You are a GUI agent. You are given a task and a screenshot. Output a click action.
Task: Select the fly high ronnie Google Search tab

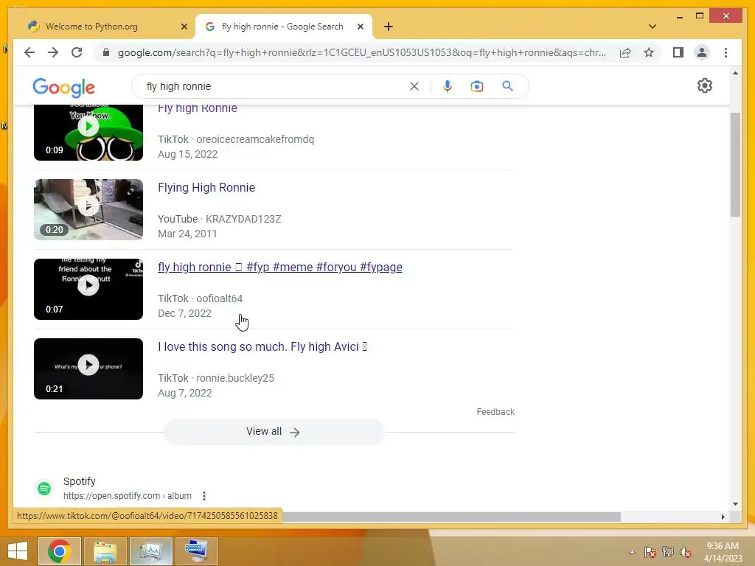click(x=282, y=27)
